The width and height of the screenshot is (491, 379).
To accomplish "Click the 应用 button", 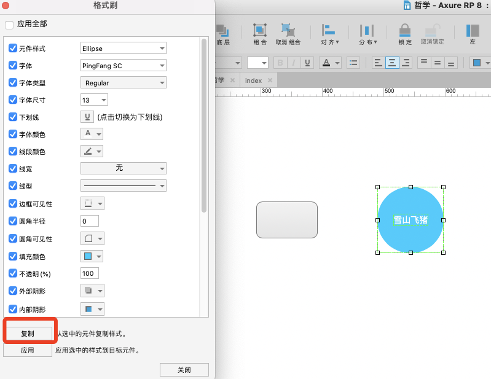I will (28, 350).
